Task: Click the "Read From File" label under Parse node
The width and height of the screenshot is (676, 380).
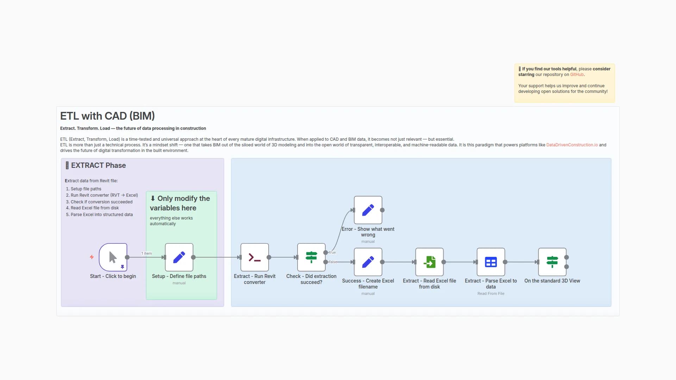Action: click(491, 293)
